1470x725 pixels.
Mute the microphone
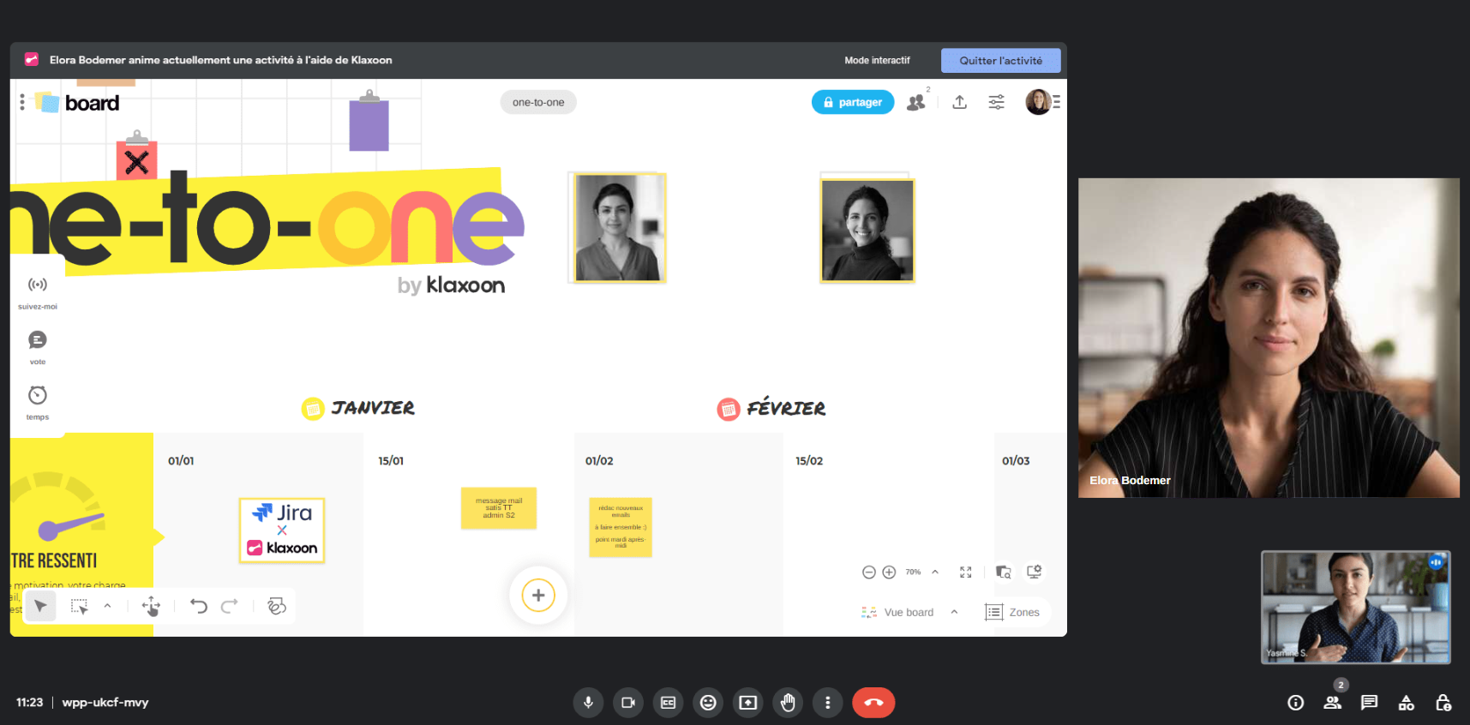point(588,703)
